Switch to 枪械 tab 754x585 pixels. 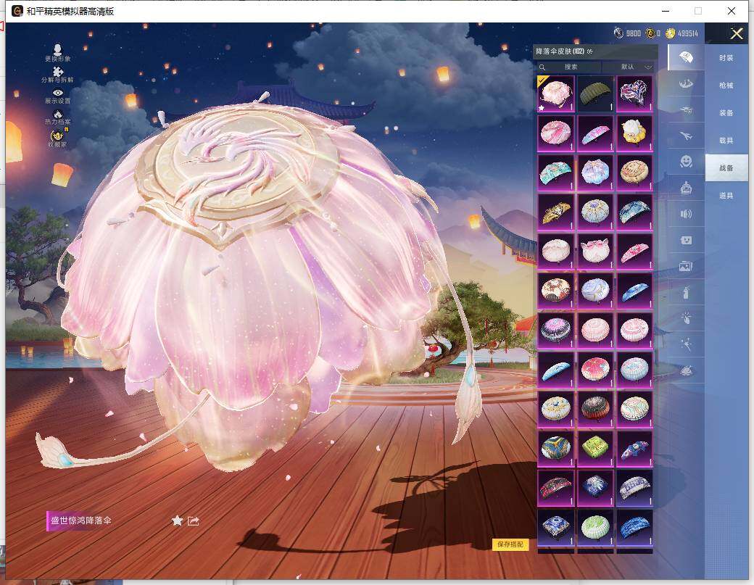tap(726, 85)
